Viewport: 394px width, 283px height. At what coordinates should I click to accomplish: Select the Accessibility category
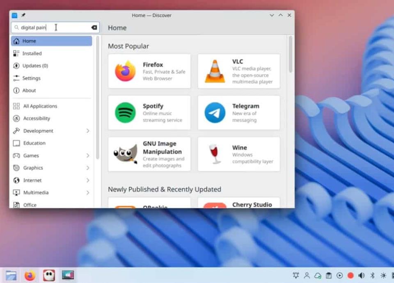52,118
